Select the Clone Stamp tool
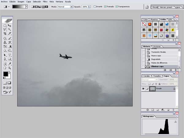This screenshot has width=184, height=138. [x=5, y=42]
